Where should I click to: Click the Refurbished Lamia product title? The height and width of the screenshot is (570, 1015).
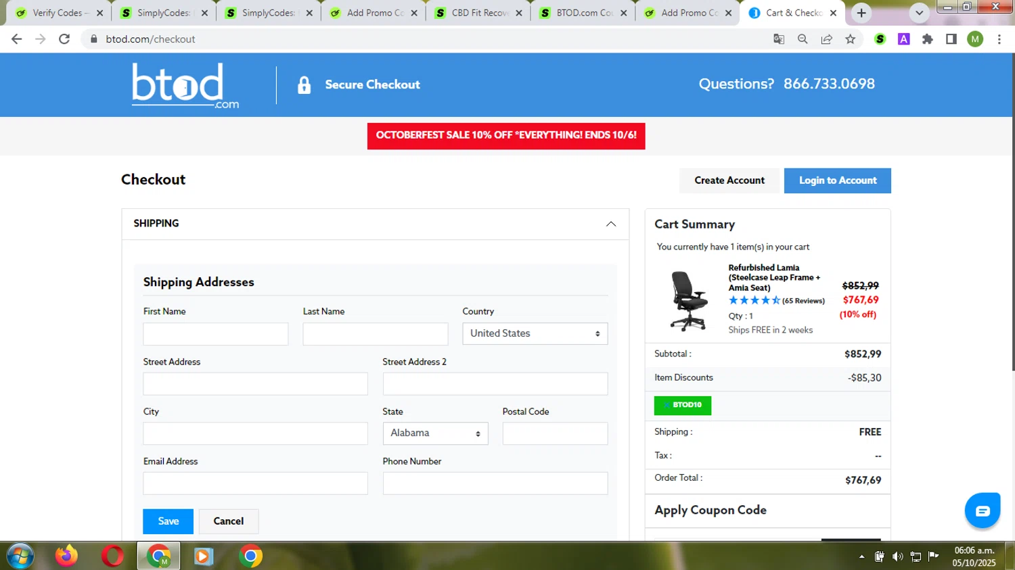774,278
